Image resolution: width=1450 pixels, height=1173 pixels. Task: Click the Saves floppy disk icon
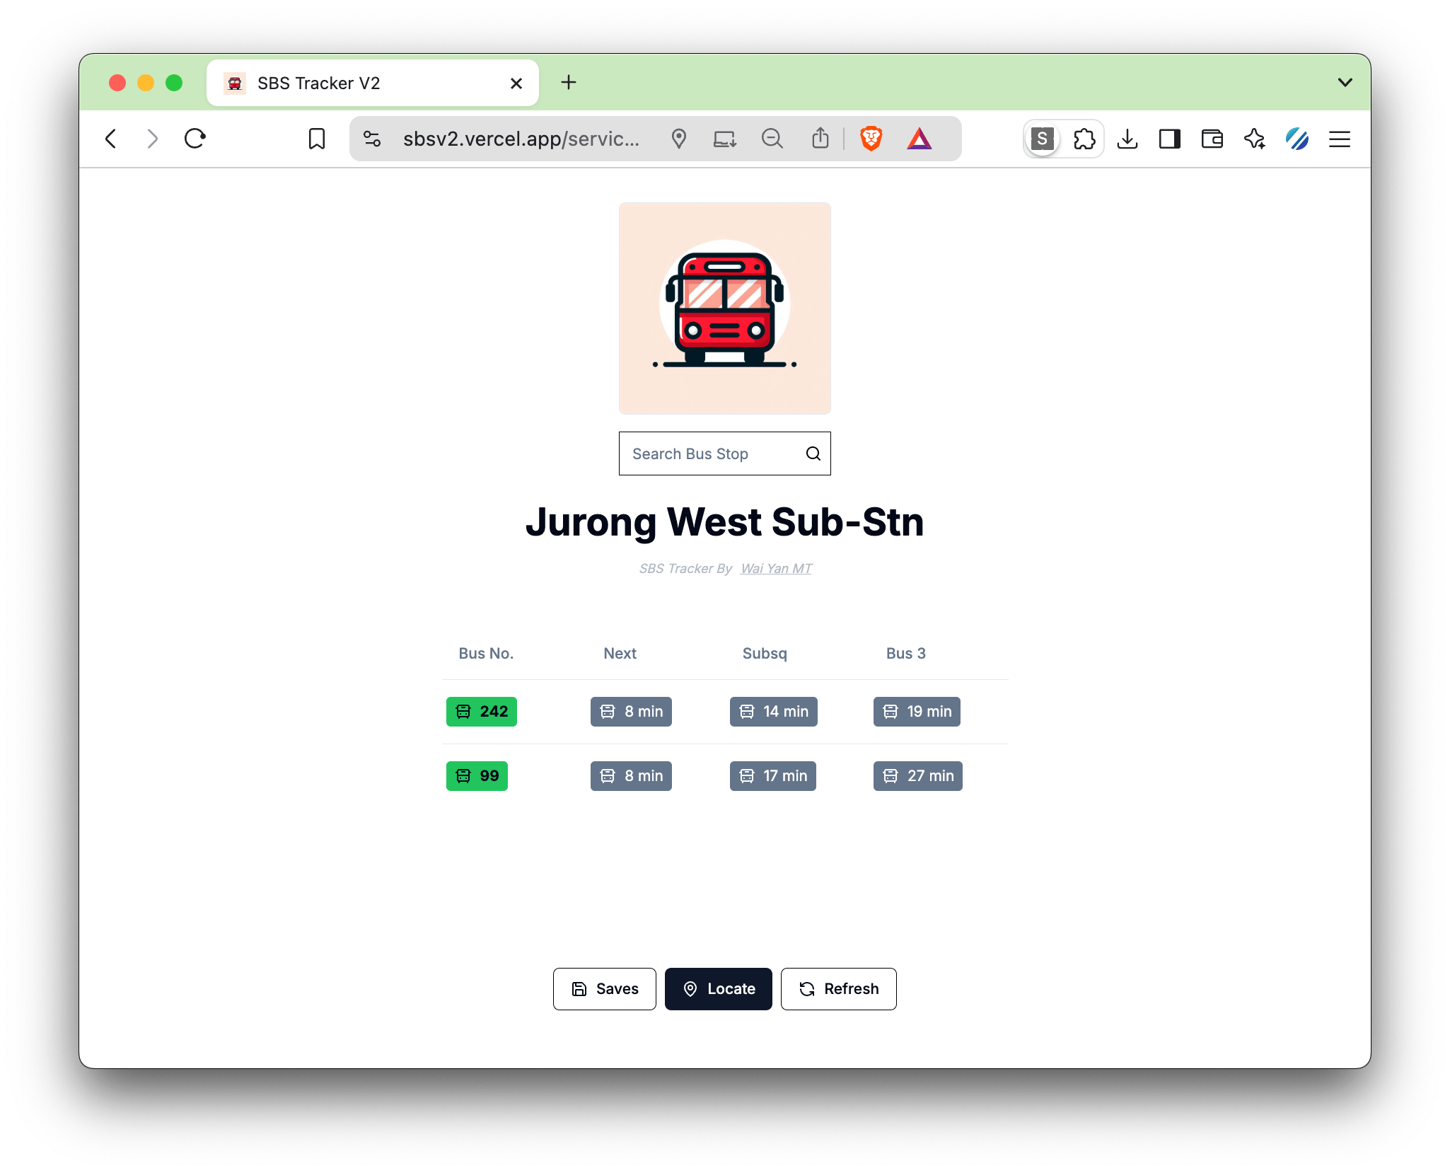click(x=579, y=988)
